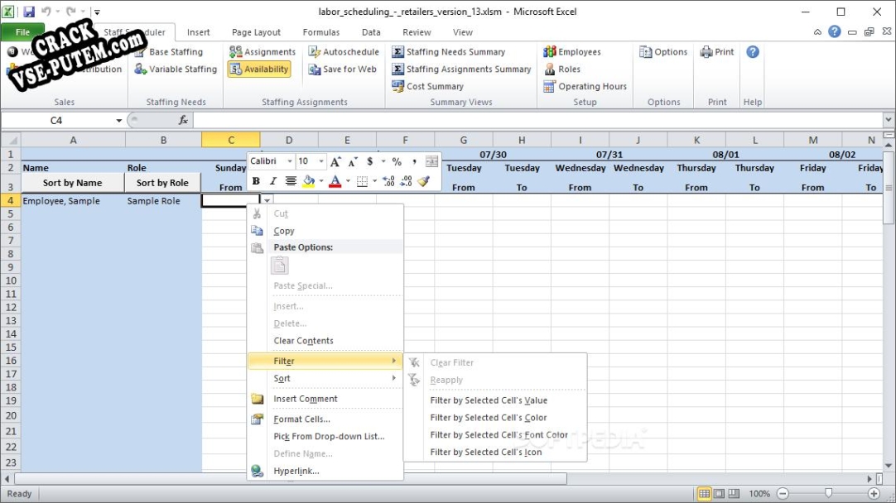The width and height of the screenshot is (896, 503).
Task: Apply bold in the mini toolbar
Action: coord(256,181)
